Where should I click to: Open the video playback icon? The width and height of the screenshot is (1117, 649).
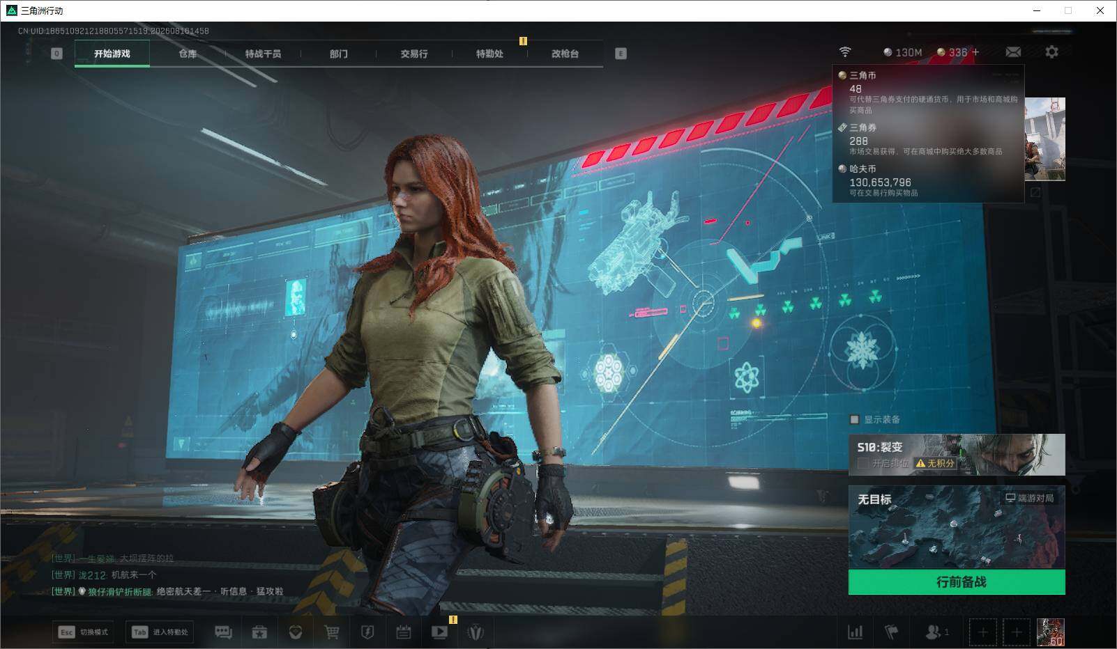click(x=440, y=632)
